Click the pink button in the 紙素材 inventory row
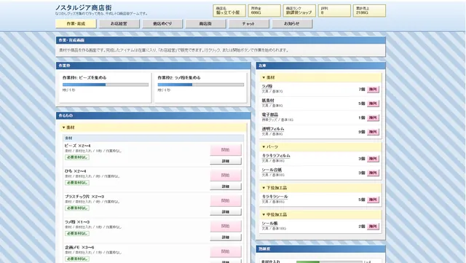The width and height of the screenshot is (466, 263). tap(373, 103)
